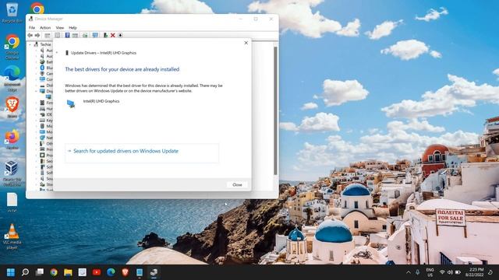Click the volume speaker icon in system tray
The width and height of the screenshot is (499, 280).
click(450, 272)
